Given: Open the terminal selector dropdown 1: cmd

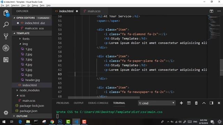Looking at the screenshot, I should click(x=156, y=103).
